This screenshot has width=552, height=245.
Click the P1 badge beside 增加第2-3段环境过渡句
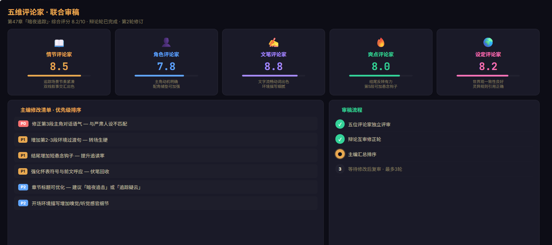pyautogui.click(x=23, y=140)
